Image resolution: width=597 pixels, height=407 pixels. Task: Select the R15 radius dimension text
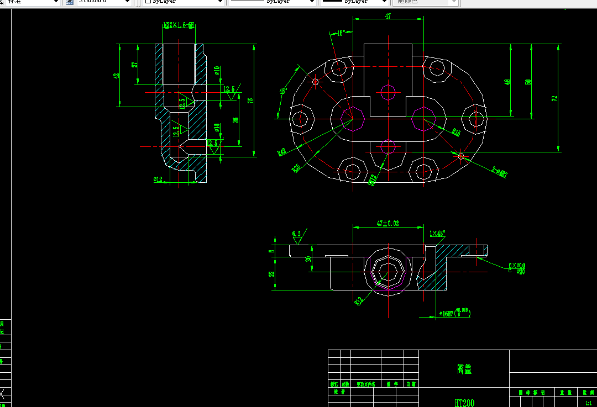coord(456,132)
